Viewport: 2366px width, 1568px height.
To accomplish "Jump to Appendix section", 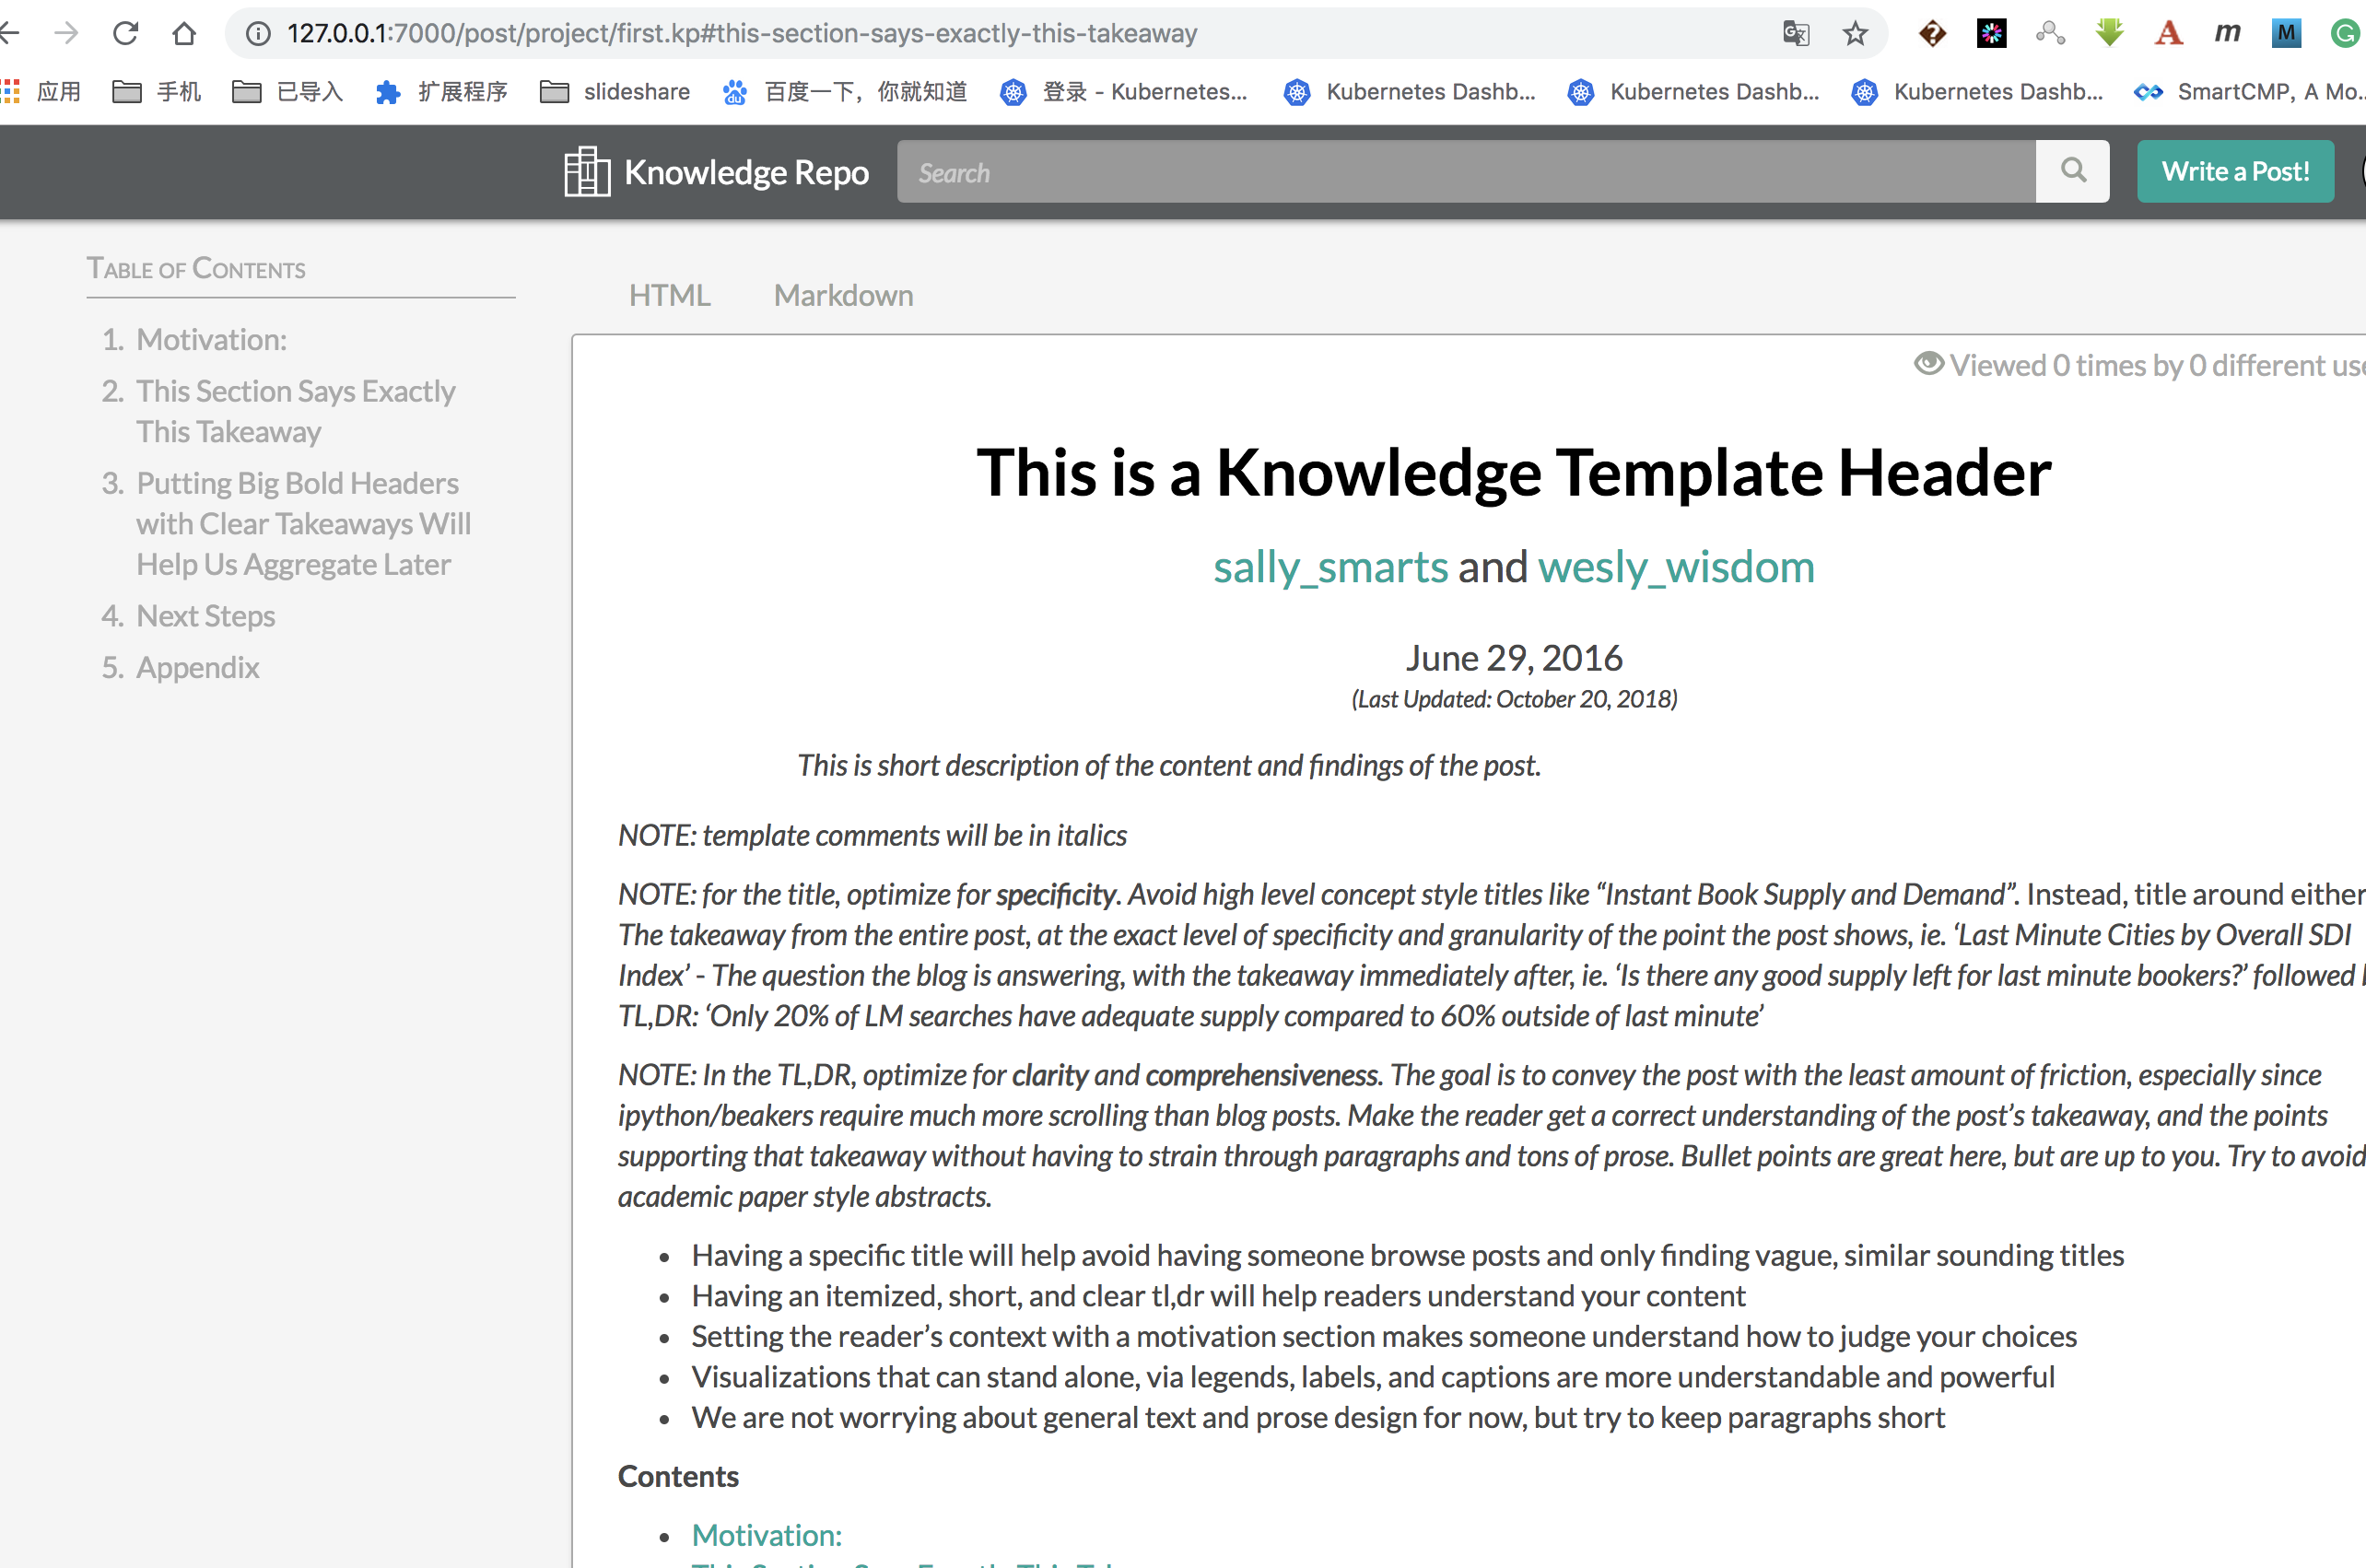I will pyautogui.click(x=197, y=667).
